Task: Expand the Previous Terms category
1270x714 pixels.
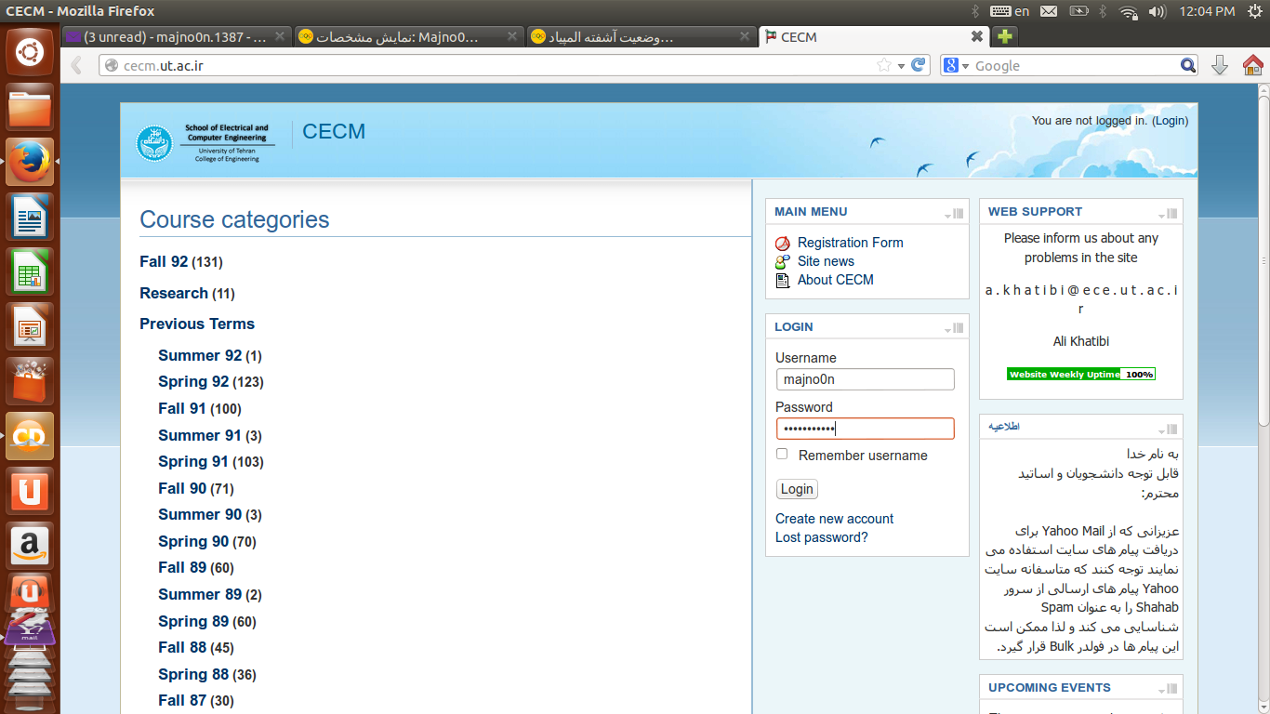Action: point(197,324)
